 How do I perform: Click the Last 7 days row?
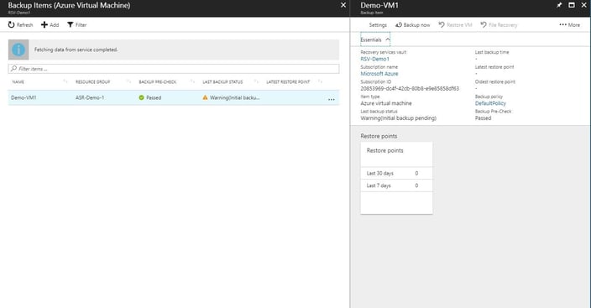click(396, 185)
